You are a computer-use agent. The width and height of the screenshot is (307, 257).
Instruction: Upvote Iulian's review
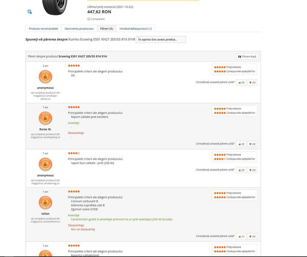click(241, 236)
